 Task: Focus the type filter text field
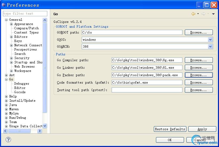[x=25, y=14]
